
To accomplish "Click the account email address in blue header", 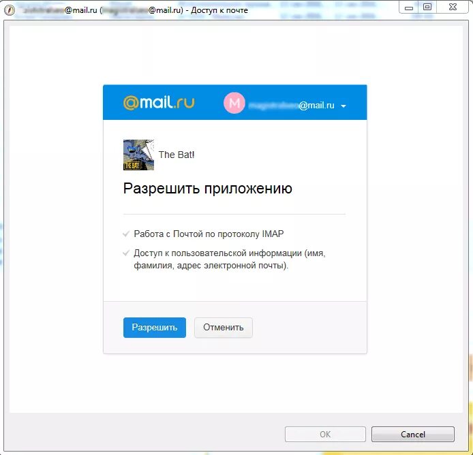I will pyautogui.click(x=291, y=105).
